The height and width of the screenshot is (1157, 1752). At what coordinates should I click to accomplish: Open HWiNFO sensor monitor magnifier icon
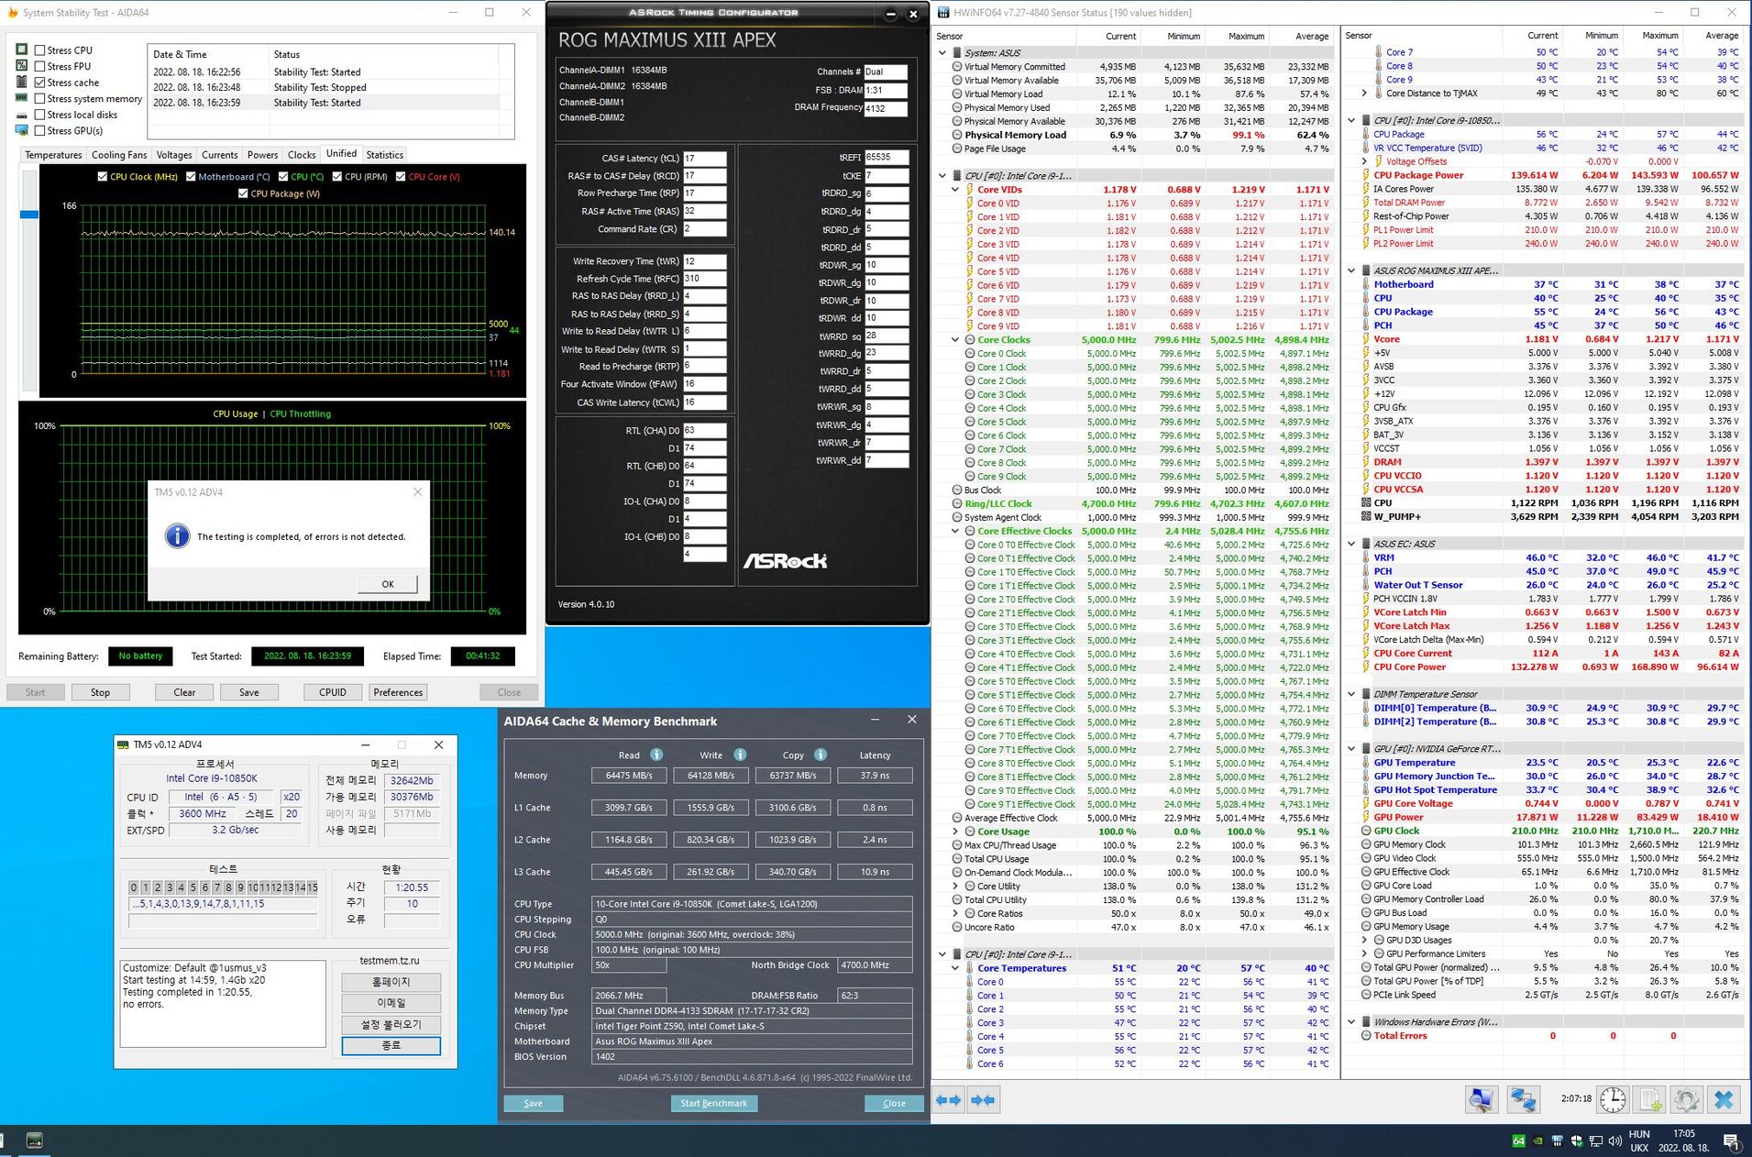[x=1482, y=1098]
